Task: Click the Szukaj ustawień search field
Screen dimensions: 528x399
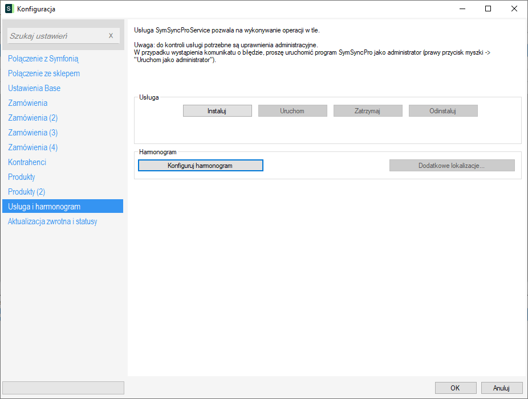Action: [56, 36]
